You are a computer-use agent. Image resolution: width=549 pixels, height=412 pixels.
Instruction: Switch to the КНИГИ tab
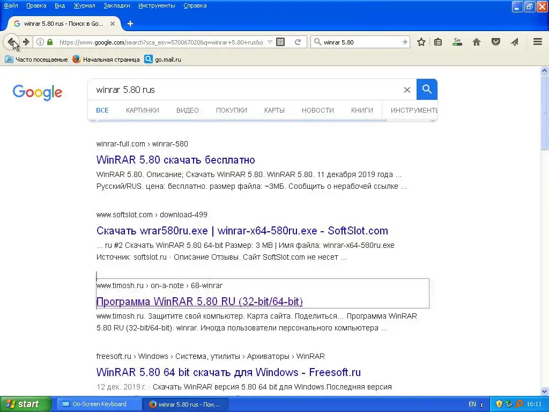(x=362, y=111)
